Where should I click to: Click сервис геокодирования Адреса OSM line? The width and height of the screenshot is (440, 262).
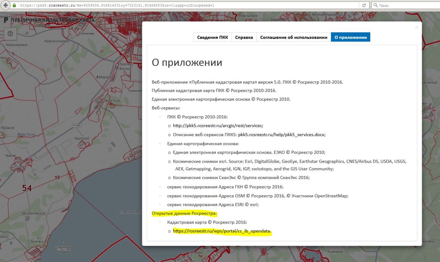tap(258, 196)
